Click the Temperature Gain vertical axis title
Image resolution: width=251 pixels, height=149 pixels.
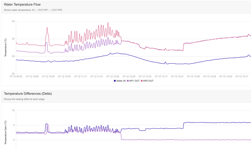point(5,130)
